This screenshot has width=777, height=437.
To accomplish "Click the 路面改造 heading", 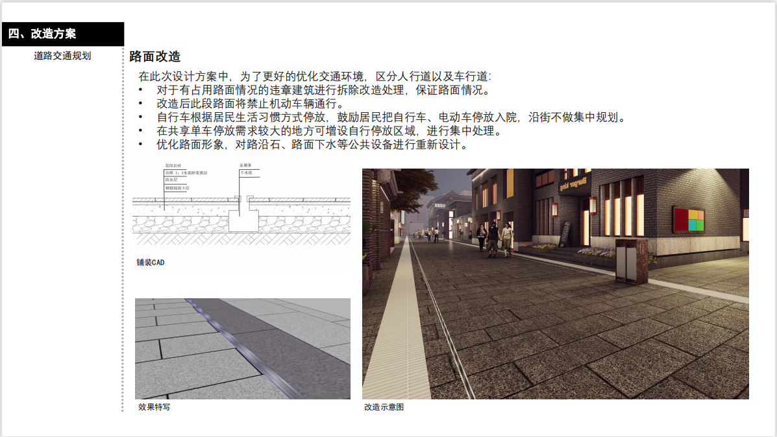I will 155,57.
